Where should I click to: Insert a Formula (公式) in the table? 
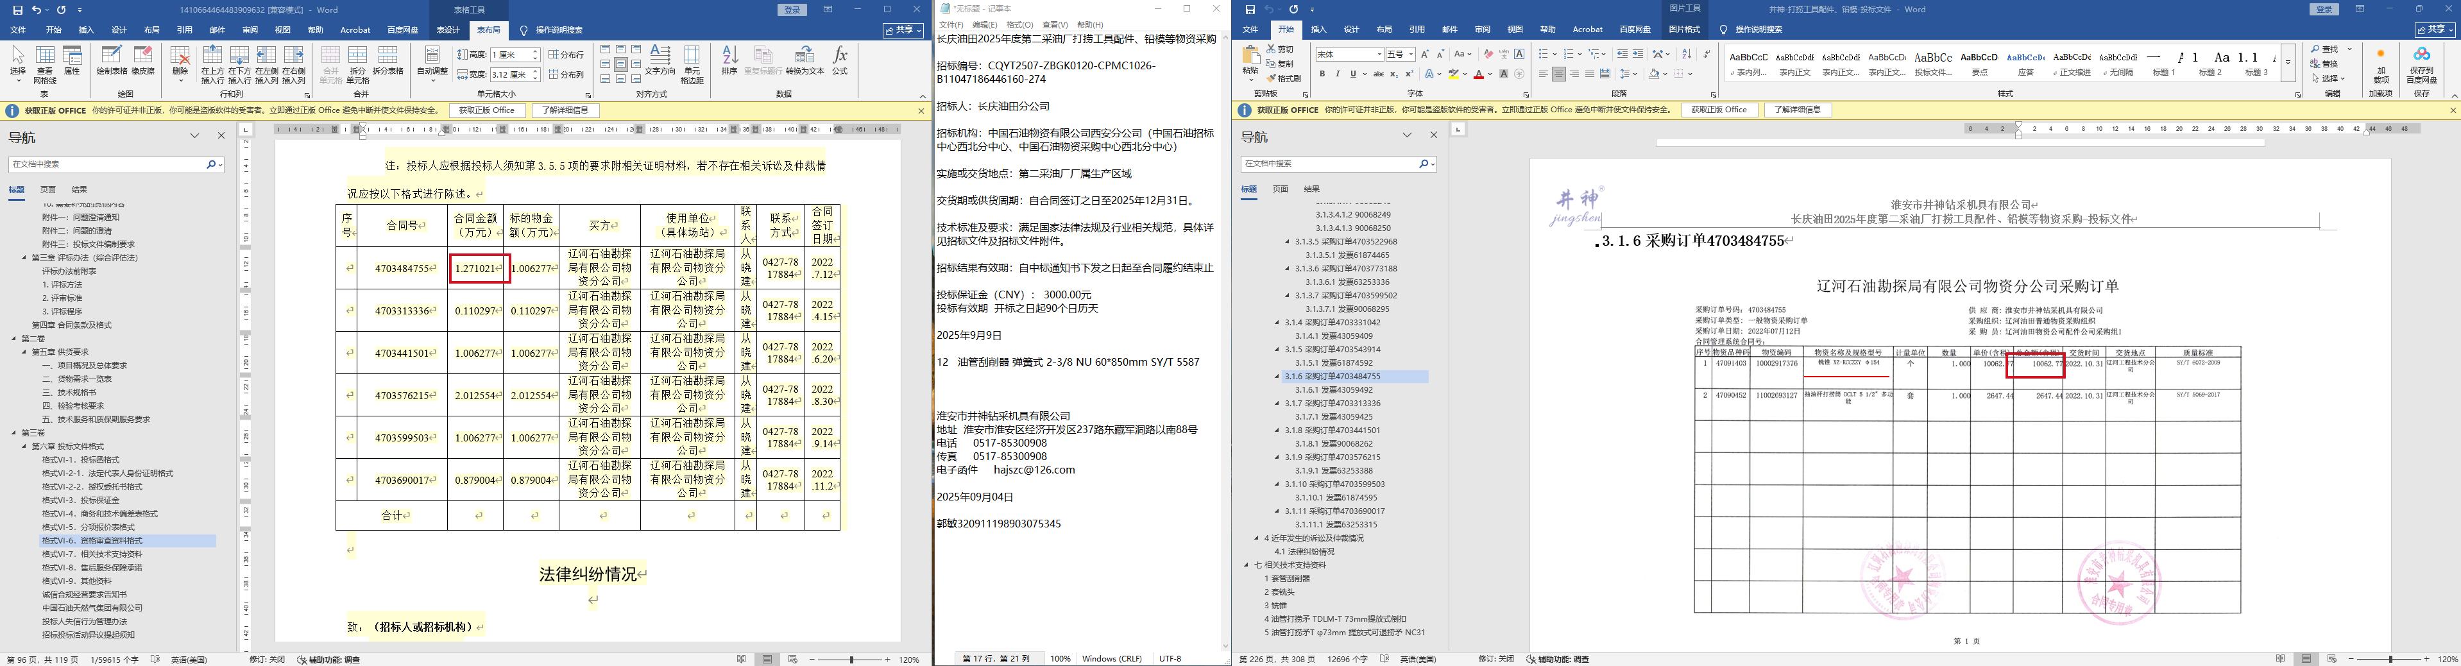(x=840, y=60)
